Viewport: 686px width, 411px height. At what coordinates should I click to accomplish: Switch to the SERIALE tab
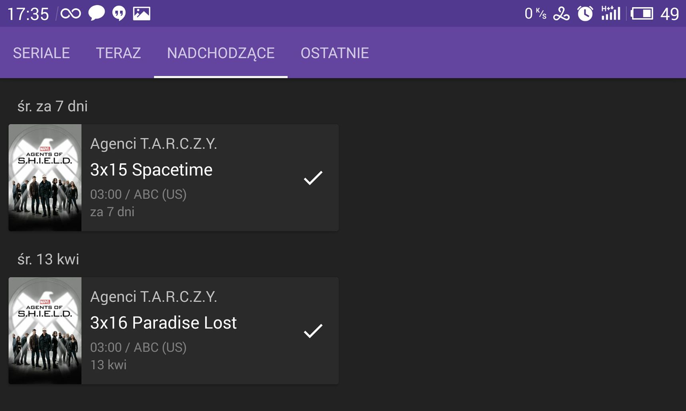coord(41,53)
